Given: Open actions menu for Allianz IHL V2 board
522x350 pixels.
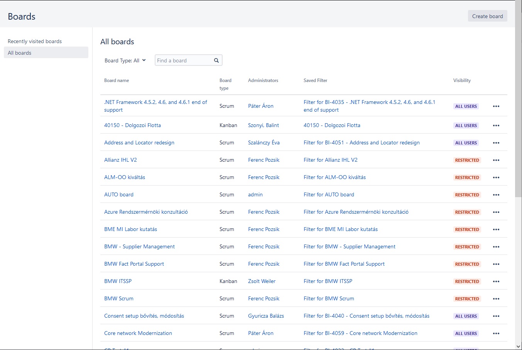Looking at the screenshot, I should [x=496, y=160].
